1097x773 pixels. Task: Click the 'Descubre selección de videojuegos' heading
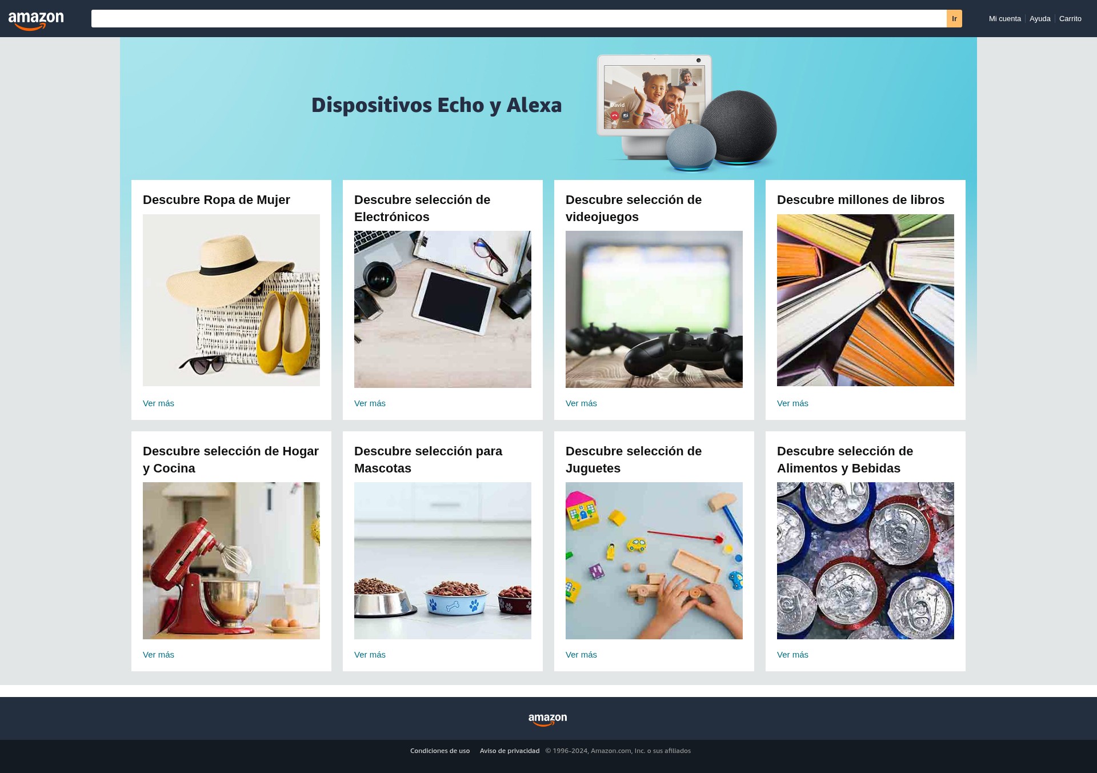(634, 209)
